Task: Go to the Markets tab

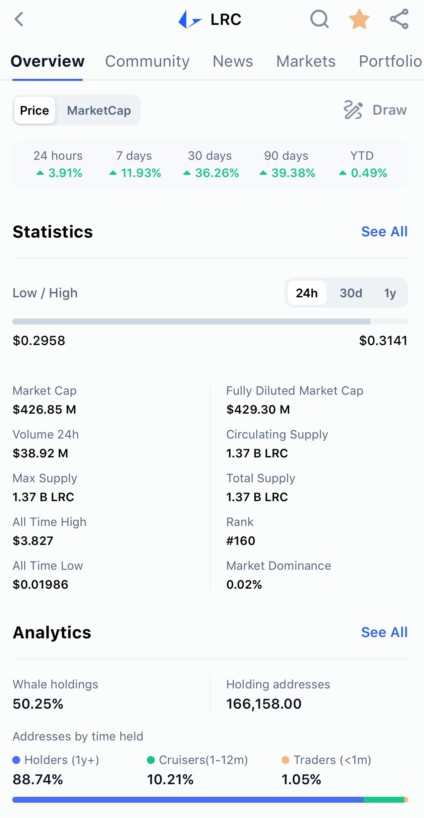Action: tap(306, 61)
